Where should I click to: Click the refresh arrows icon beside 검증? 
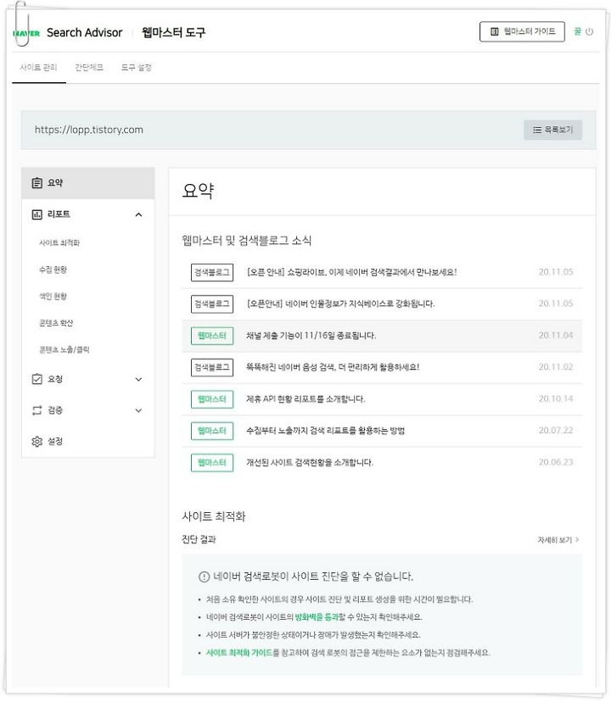tap(36, 410)
